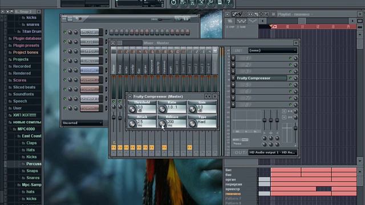This screenshot has height=205, width=365.
Task: Click the Release knob in Fruity Compressor
Action: pos(162,124)
